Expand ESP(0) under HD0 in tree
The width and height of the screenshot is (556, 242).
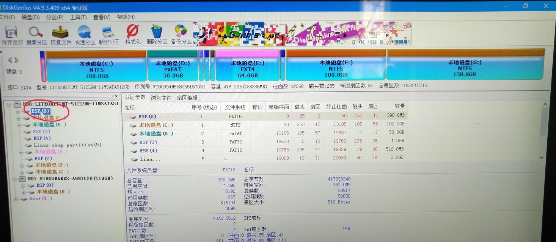[x=18, y=112]
